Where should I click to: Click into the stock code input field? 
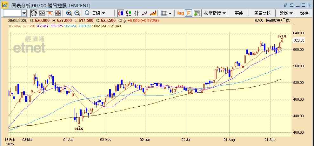click(x=12, y=13)
